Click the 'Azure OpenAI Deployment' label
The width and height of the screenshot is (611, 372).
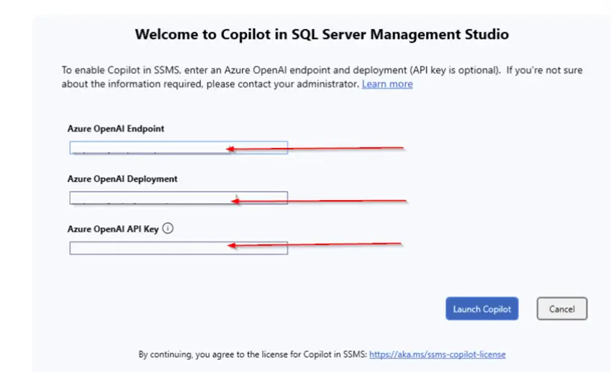click(122, 179)
